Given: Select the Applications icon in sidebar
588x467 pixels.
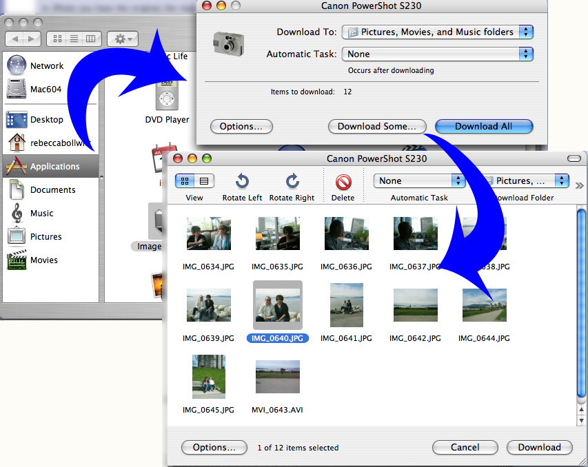Looking at the screenshot, I should [17, 166].
